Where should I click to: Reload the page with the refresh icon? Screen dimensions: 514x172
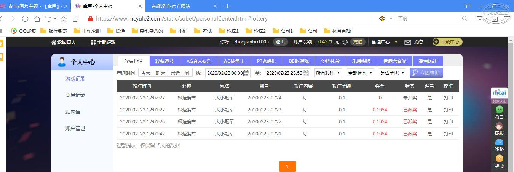click(26, 18)
